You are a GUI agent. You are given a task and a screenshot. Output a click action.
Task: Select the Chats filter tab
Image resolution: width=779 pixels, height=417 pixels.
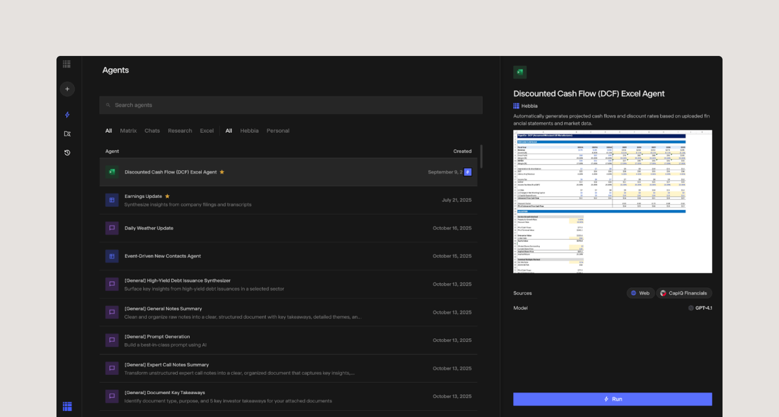[x=152, y=131]
